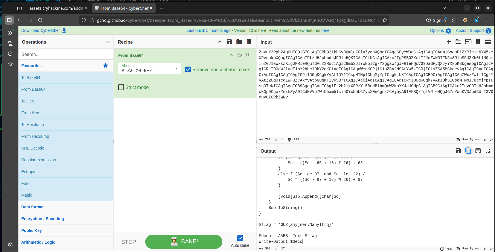The image size is (495, 252).
Task: Disable the From Base64 operation
Action: point(240,55)
